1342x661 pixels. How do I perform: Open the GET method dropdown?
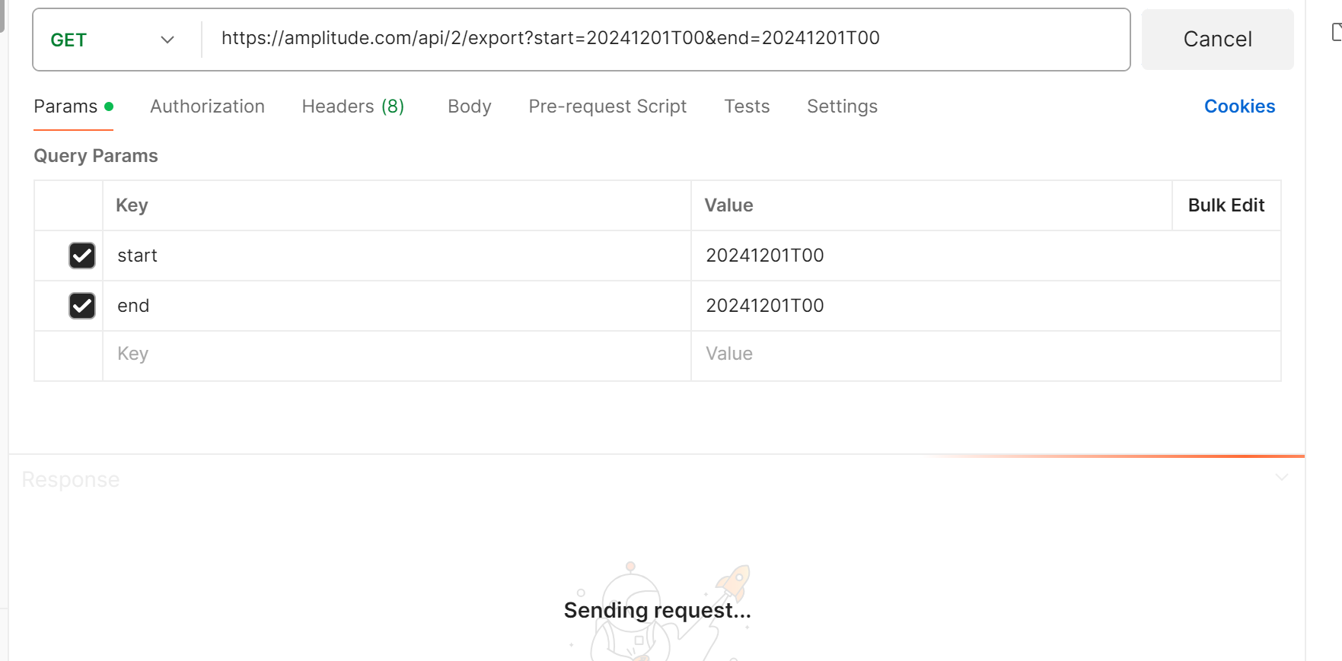[113, 40]
